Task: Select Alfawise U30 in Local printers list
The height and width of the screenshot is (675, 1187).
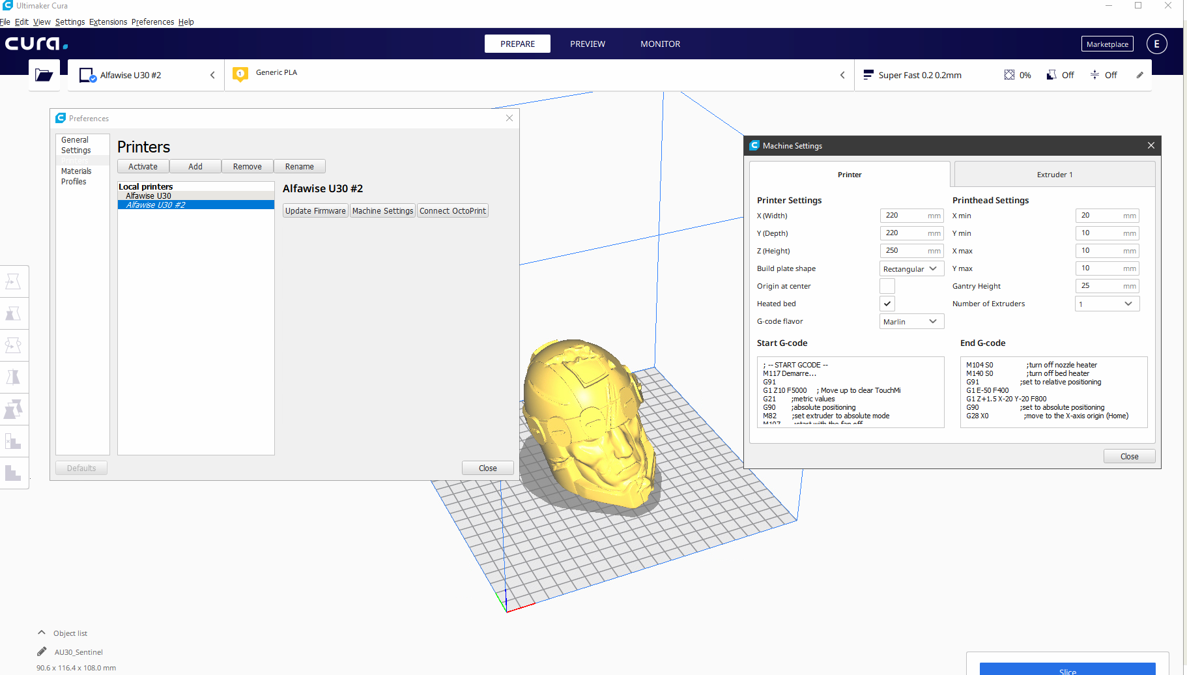Action: click(195, 195)
